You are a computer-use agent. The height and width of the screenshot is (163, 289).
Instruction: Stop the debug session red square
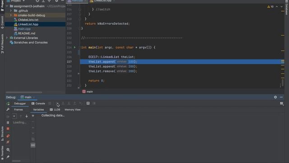[x=8, y=129]
